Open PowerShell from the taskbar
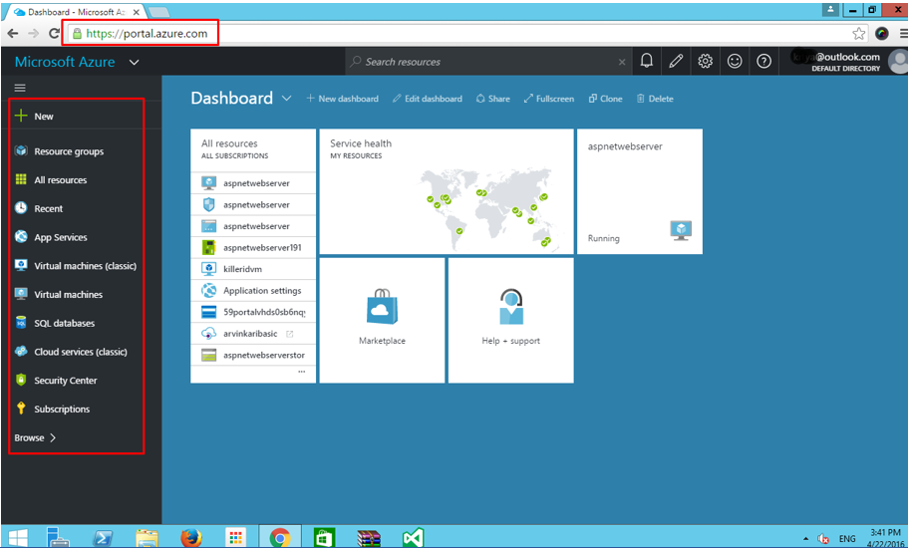908x548 pixels. click(x=103, y=539)
